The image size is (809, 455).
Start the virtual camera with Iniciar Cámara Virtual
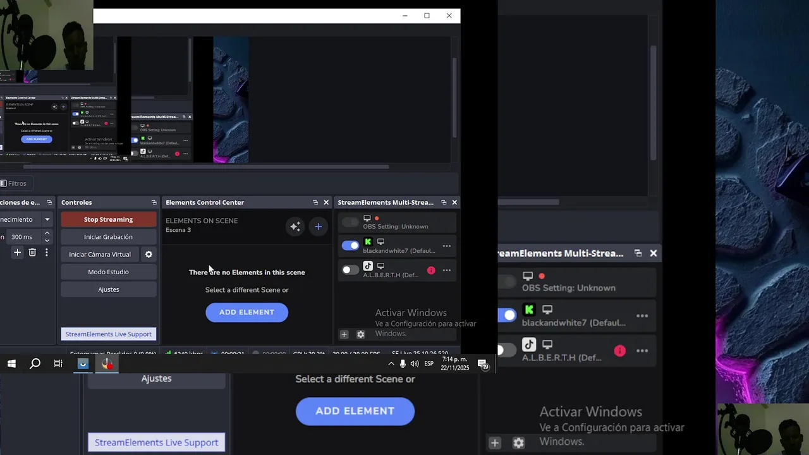(100, 254)
